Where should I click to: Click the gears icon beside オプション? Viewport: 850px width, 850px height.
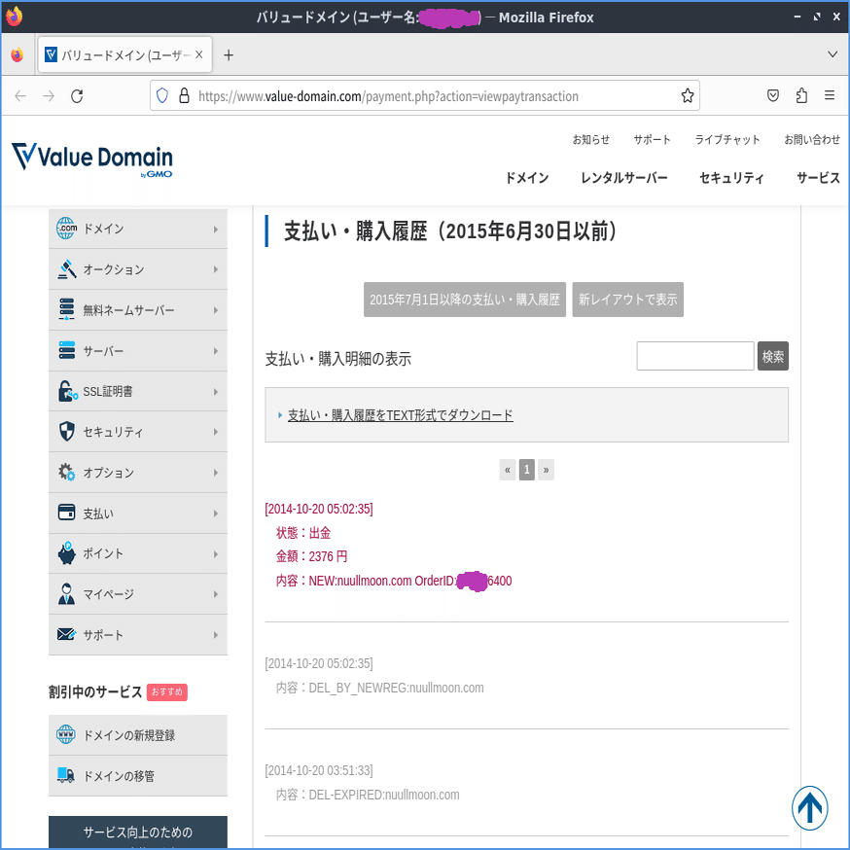pos(66,472)
